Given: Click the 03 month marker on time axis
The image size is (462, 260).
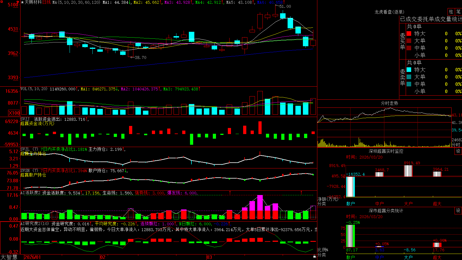Looking at the screenshot, I should pyautogui.click(x=209, y=257).
